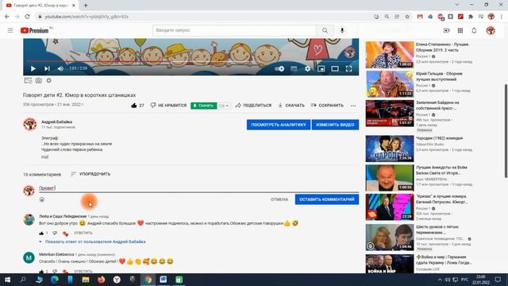The width and height of the screenshot is (508, 286).
Task: Enter fullscreen mode
Action: (x=348, y=69)
